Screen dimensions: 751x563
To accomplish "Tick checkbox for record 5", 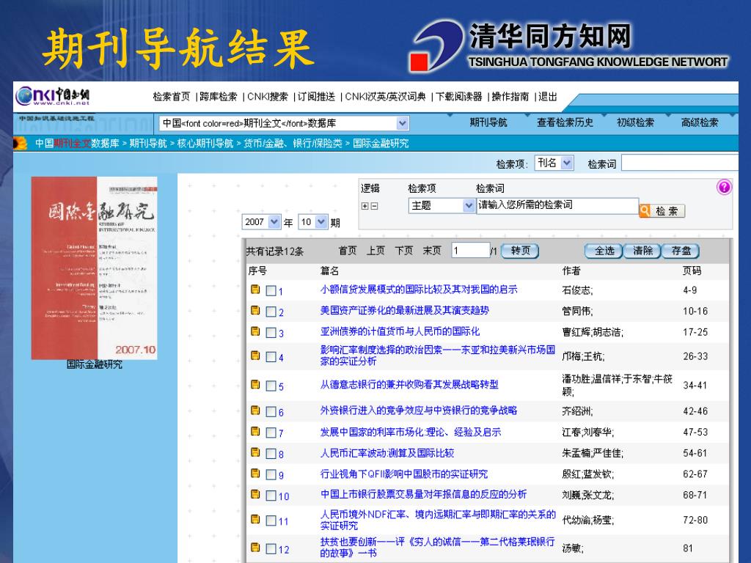I will coord(271,386).
